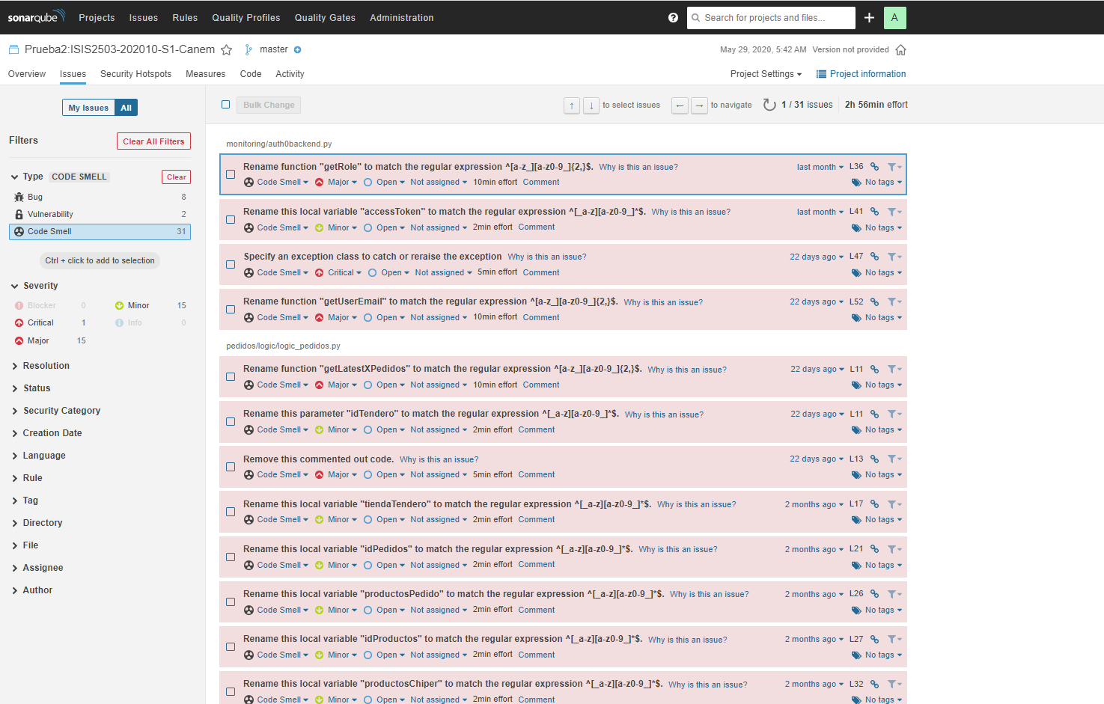Image resolution: width=1104 pixels, height=704 pixels.
Task: Open filter icon on exception class issue
Action: [894, 257]
